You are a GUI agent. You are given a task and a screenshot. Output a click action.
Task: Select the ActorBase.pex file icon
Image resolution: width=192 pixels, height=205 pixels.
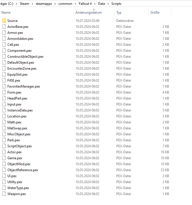tap(4, 26)
